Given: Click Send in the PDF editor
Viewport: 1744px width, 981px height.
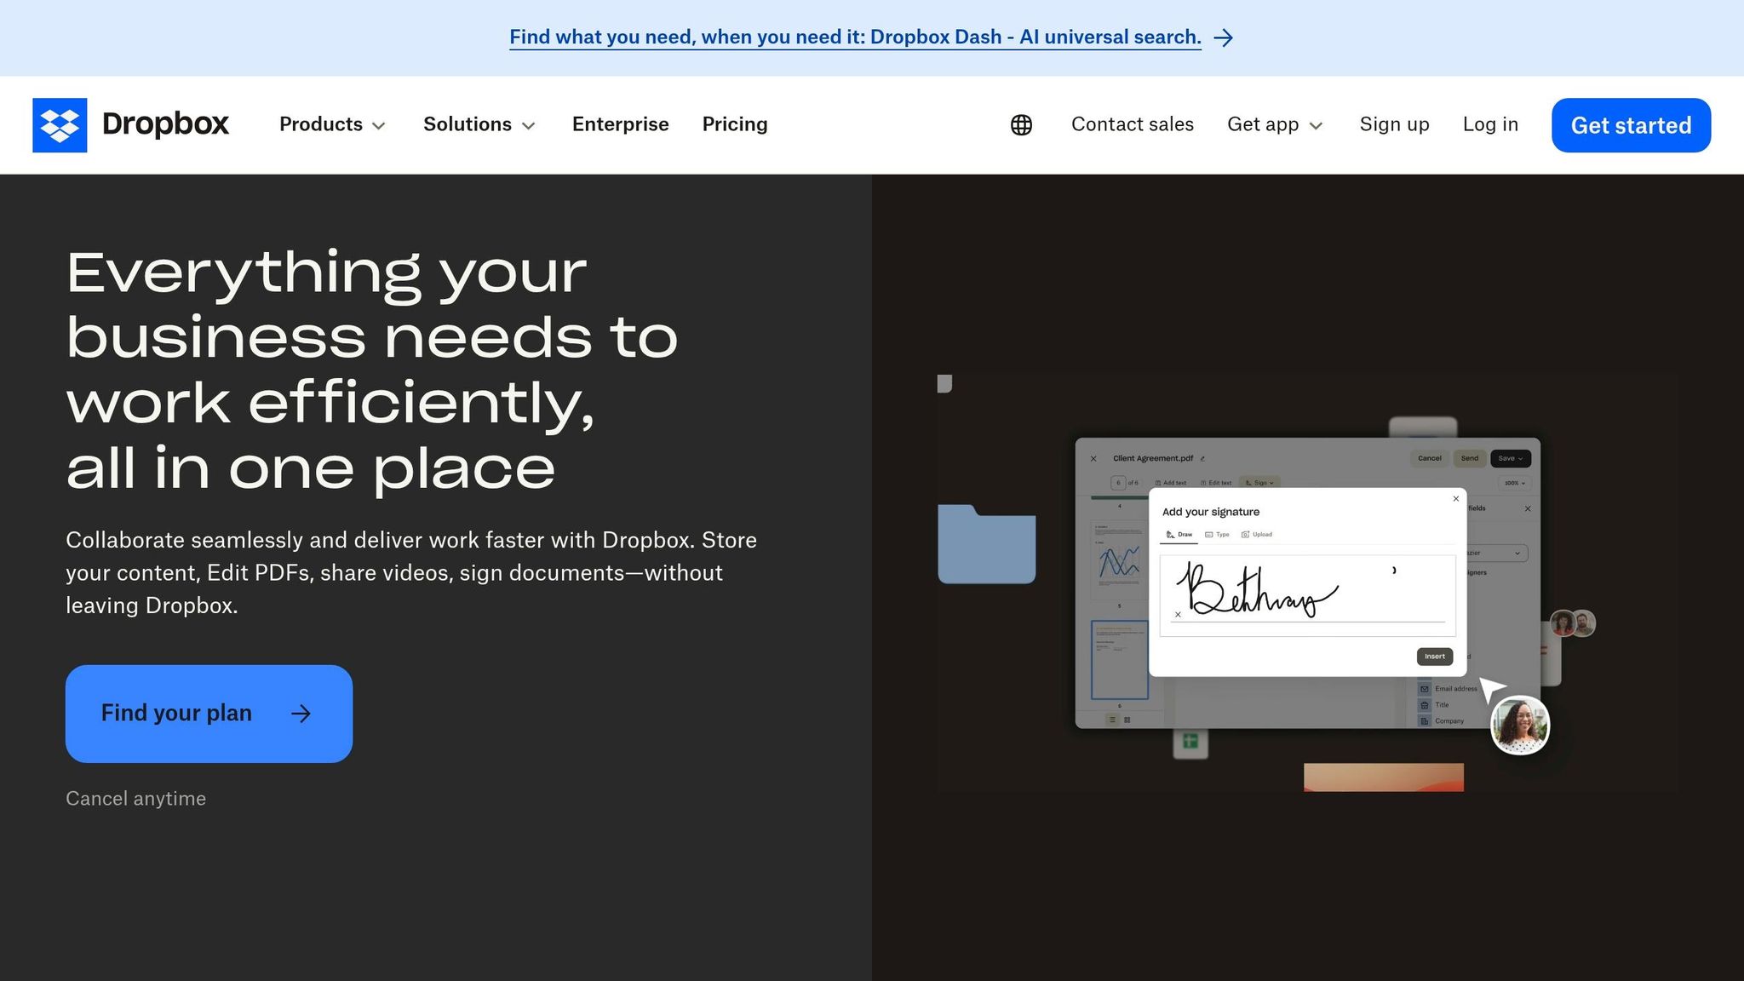Looking at the screenshot, I should 1470,458.
